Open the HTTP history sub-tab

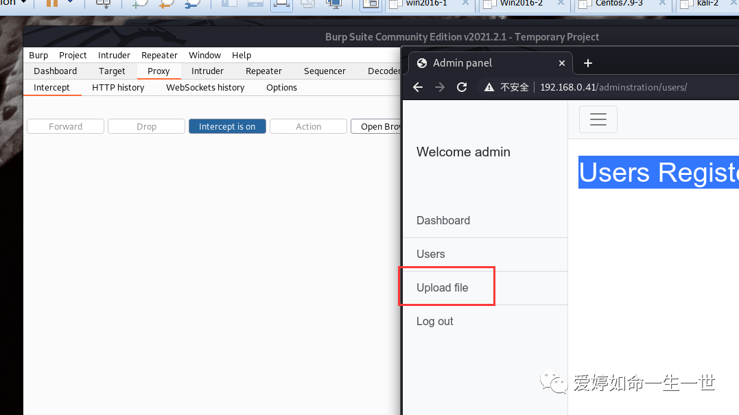tap(118, 87)
